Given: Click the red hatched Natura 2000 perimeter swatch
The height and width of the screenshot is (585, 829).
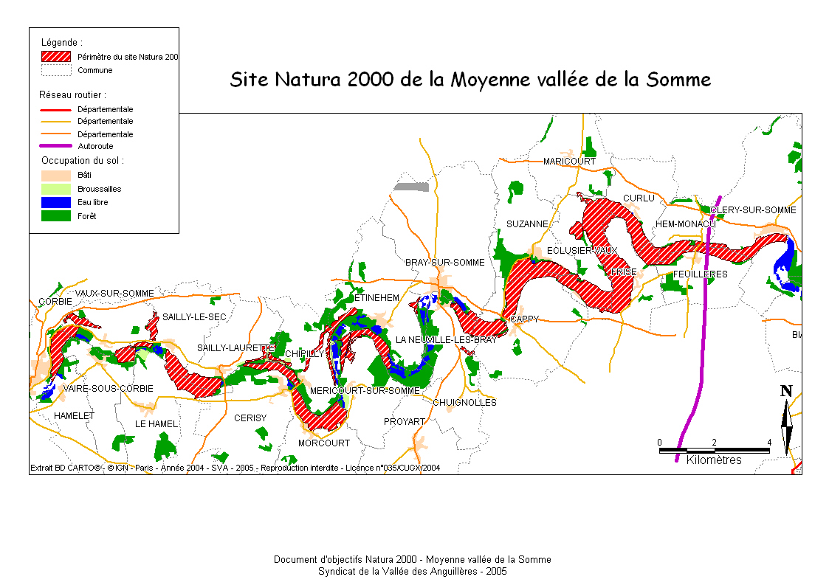Looking at the screenshot, I should (x=56, y=57).
